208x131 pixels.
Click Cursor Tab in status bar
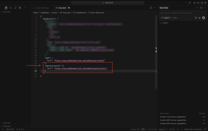click(x=135, y=129)
